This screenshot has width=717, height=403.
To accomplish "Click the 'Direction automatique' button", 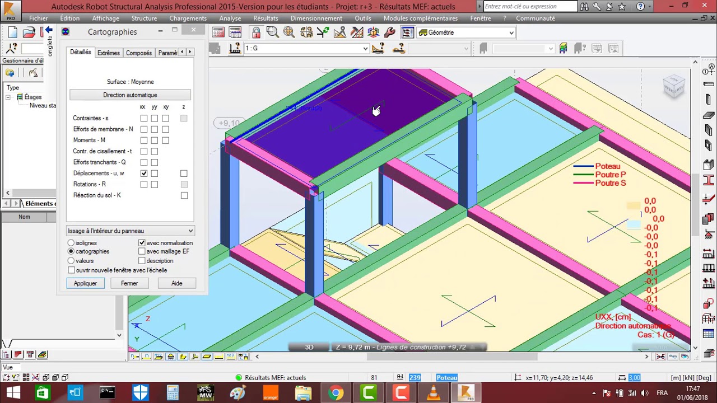I will 130,95.
